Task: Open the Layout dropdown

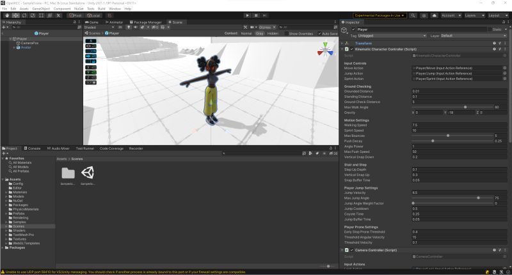Action: point(498,15)
